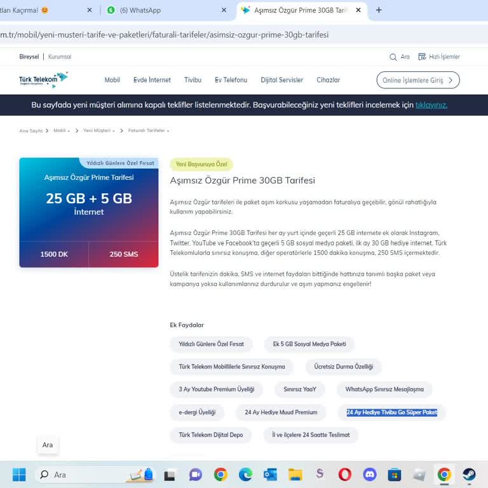
Task: Close the first partially visible tab
Action: [x=90, y=10]
